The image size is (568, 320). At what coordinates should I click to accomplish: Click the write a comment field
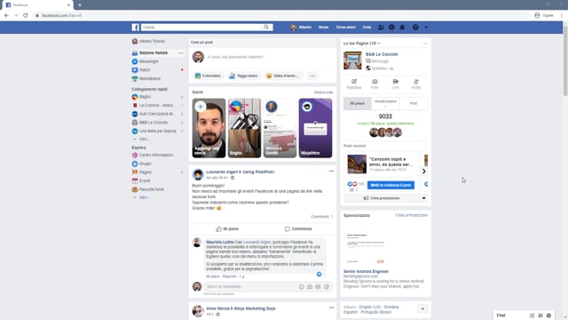point(250,286)
